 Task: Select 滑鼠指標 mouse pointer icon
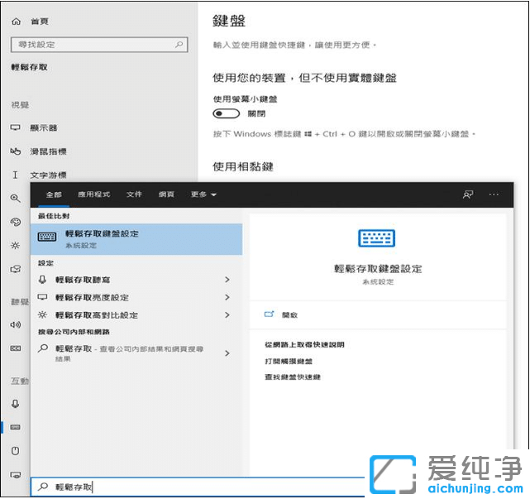[x=15, y=151]
